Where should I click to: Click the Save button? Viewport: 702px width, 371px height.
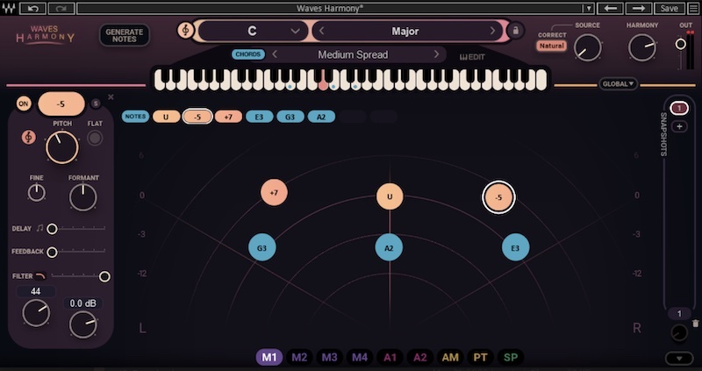pyautogui.click(x=669, y=8)
